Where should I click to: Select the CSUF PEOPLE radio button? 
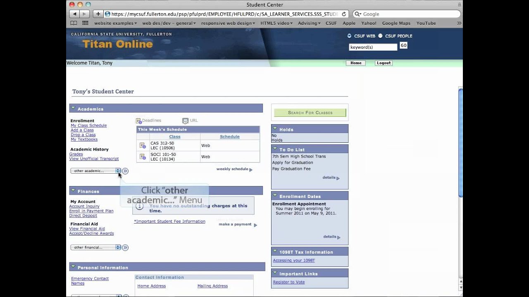(x=381, y=36)
